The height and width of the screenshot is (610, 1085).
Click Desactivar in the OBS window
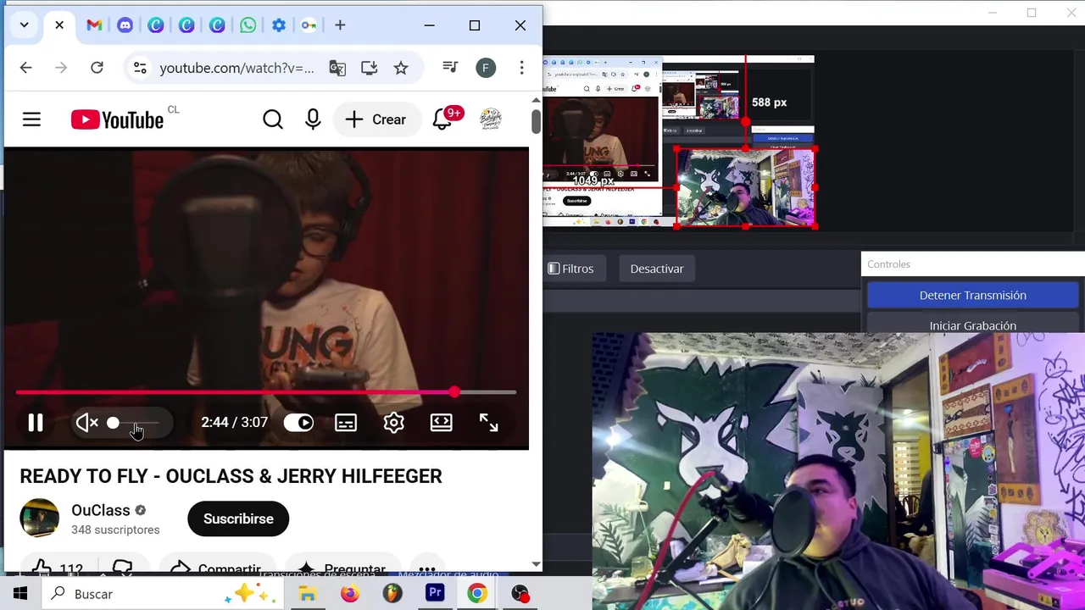tap(657, 269)
